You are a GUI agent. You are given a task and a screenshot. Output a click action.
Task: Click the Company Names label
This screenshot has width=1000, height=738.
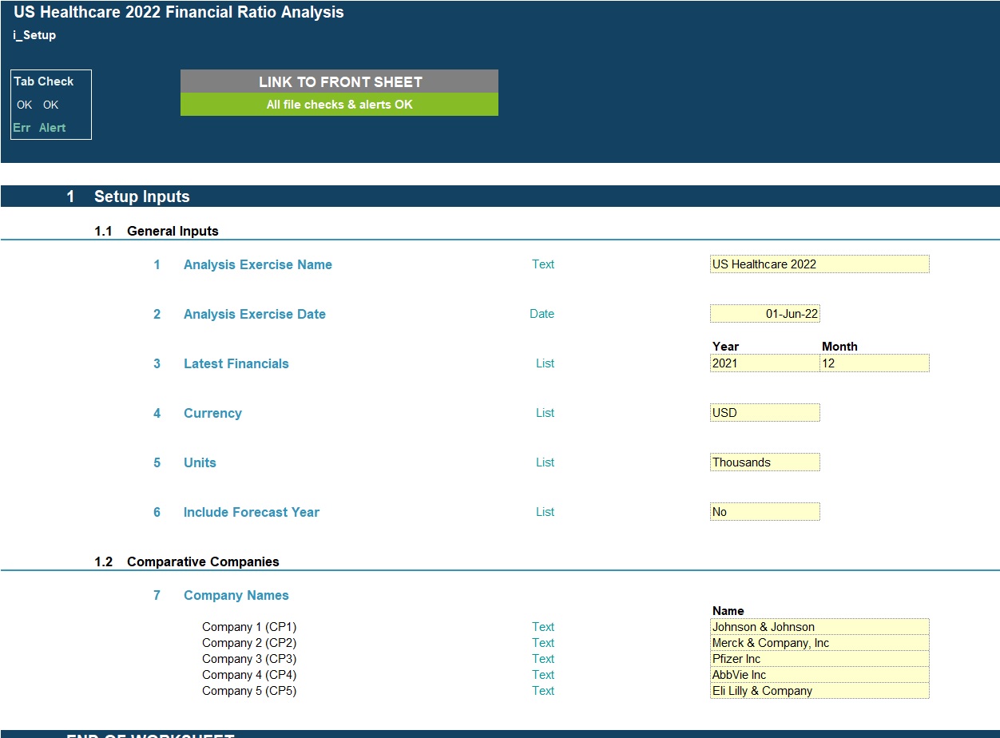point(236,595)
